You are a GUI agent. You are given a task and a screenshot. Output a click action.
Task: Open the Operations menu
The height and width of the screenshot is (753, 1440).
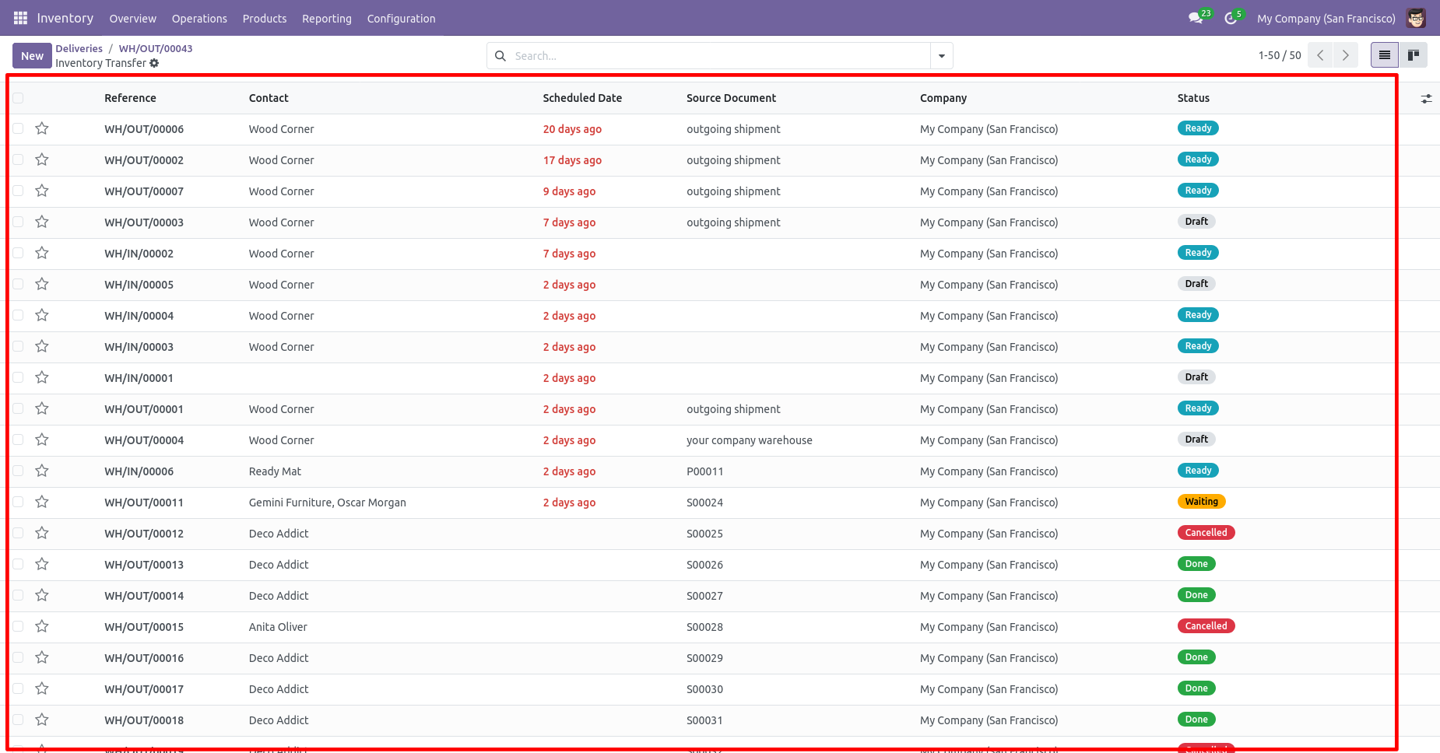point(199,19)
